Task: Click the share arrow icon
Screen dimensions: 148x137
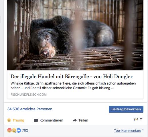Action: 75,120
